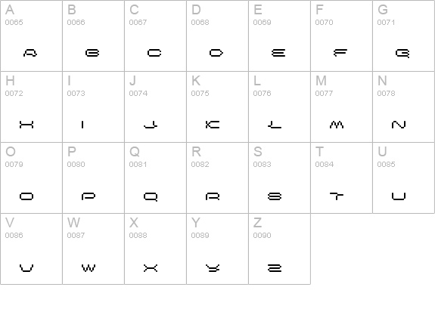This screenshot has width=435, height=318.
Task: Select the S glyph cell 0083
Action: (x=279, y=178)
